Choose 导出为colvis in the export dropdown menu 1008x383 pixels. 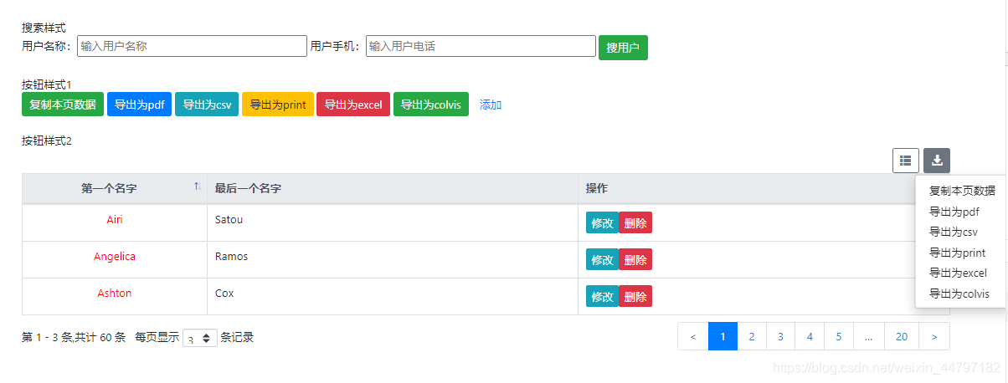[x=962, y=294]
